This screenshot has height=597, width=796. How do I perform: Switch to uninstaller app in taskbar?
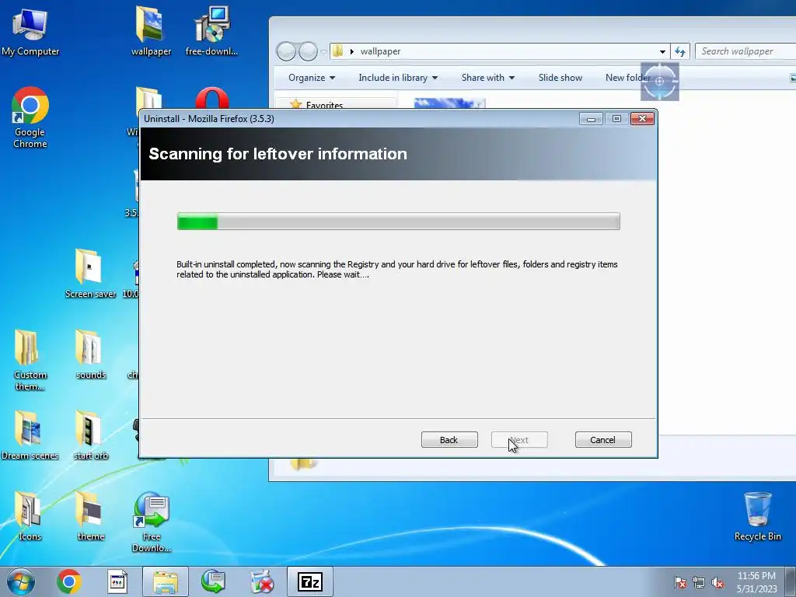click(262, 581)
